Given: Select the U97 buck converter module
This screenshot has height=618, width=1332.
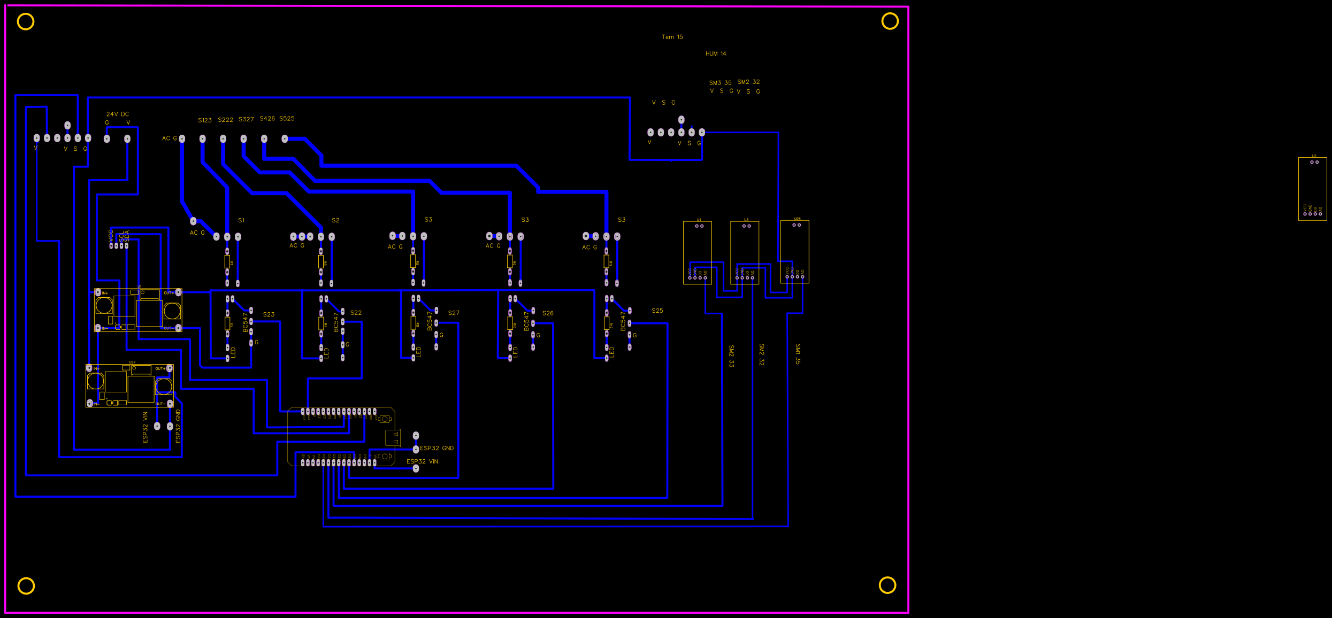Looking at the screenshot, I should click(x=129, y=386).
